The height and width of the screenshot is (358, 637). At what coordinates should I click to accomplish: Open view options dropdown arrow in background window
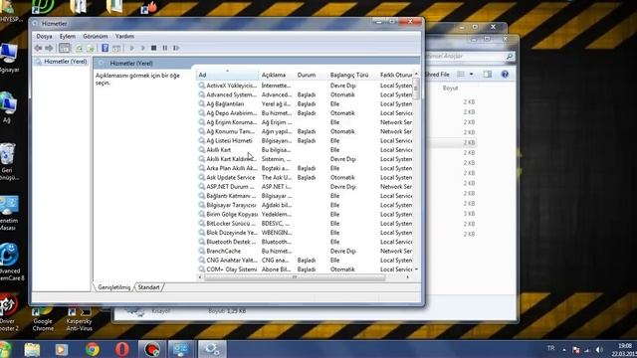click(x=471, y=75)
